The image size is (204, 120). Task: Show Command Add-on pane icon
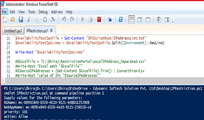pyautogui.click(x=167, y=20)
